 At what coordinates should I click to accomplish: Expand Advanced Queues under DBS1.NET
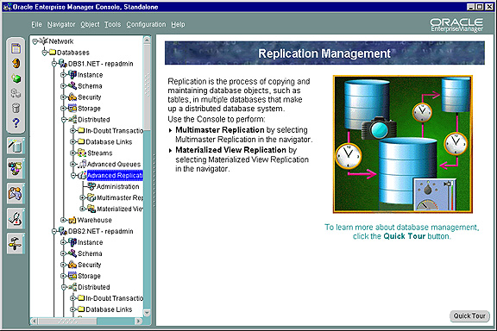(x=72, y=164)
